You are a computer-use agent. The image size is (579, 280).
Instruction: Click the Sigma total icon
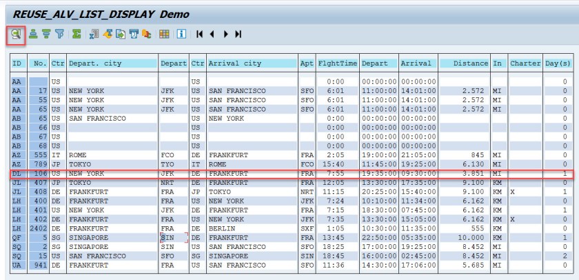[77, 34]
